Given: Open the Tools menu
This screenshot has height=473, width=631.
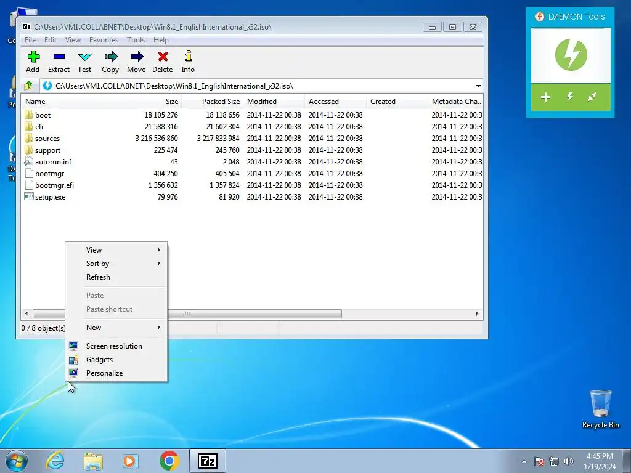Looking at the screenshot, I should pyautogui.click(x=136, y=40).
